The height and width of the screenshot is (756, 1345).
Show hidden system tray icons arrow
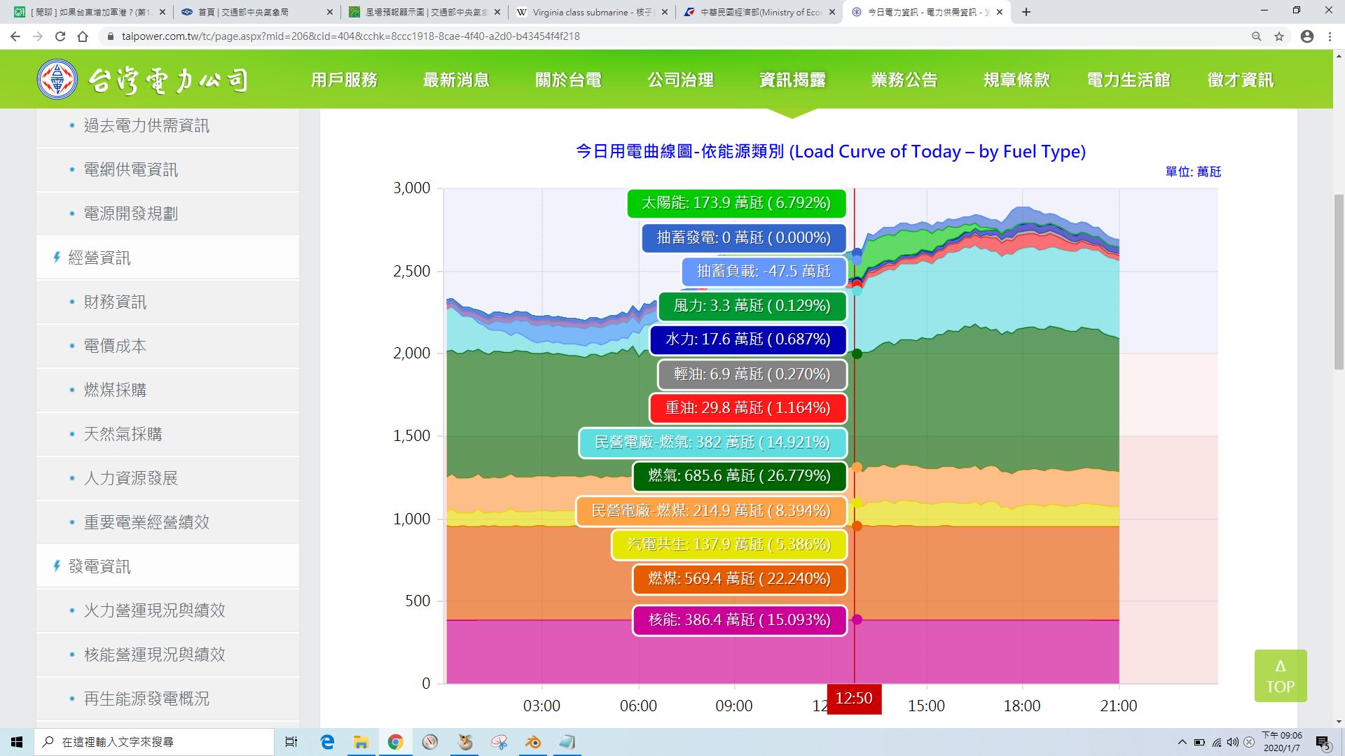[x=1182, y=742]
